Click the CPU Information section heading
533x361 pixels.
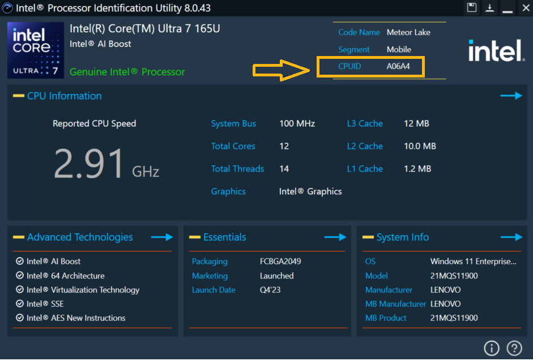point(64,96)
